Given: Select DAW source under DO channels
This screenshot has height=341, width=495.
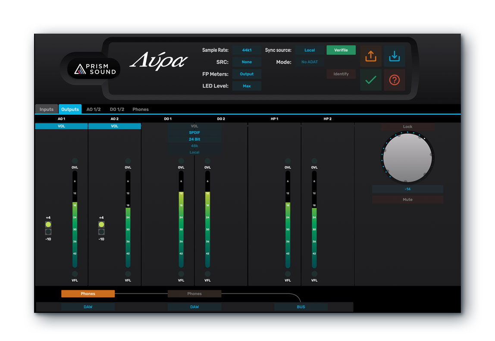Looking at the screenshot, I should point(194,307).
